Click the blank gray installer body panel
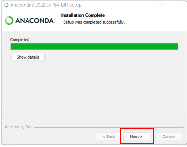Viewport: 187px width, 147px height. [x=94, y=91]
